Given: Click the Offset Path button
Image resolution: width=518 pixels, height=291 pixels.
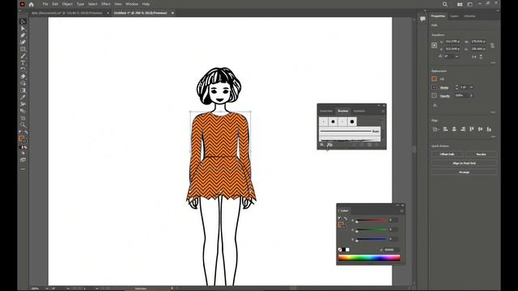Looking at the screenshot, I should point(447,154).
